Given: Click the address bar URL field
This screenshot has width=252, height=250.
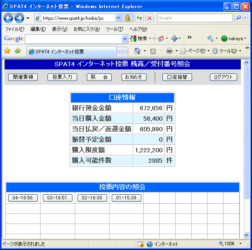Looking at the screenshot, I should pyautogui.click(x=75, y=18).
